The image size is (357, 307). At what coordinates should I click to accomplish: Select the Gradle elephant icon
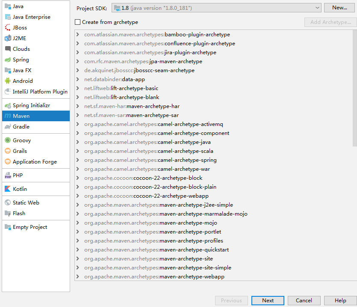[8, 127]
